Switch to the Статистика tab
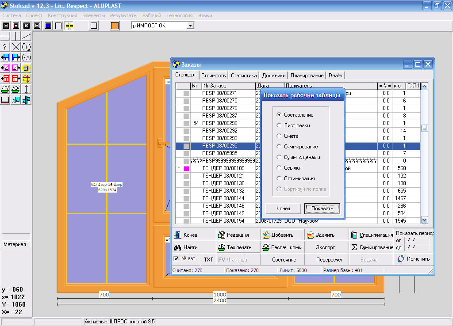This screenshot has height=326, width=453. pos(244,75)
